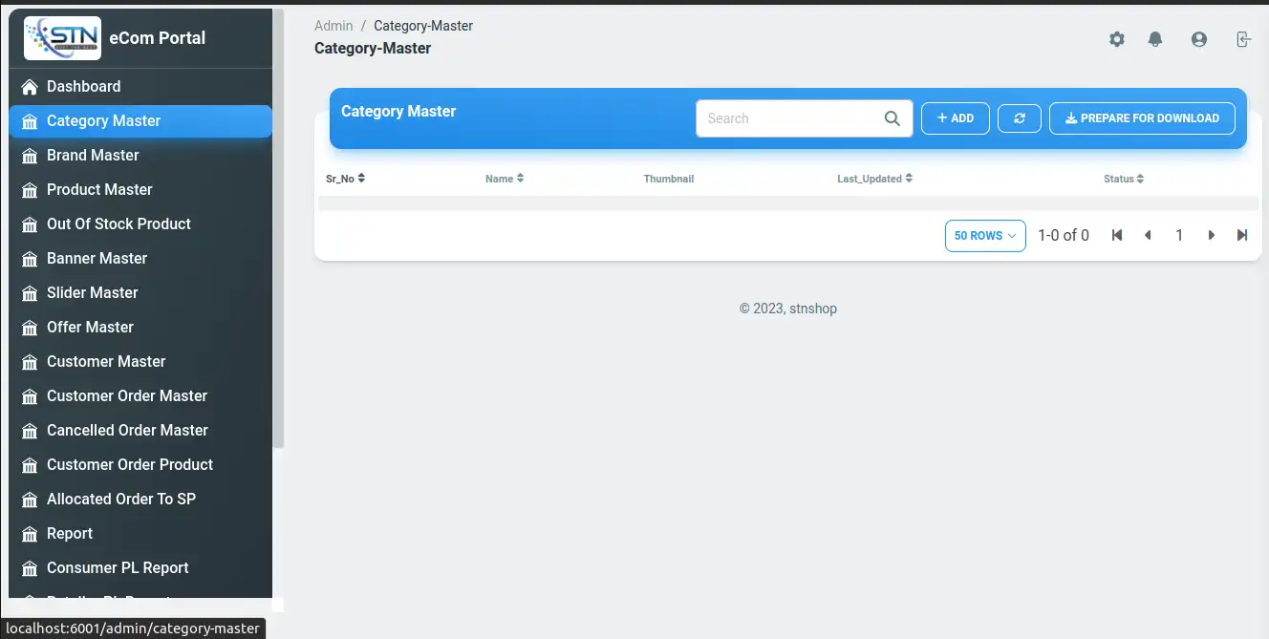
Task: Click the settings gear icon in header
Action: 1116,39
